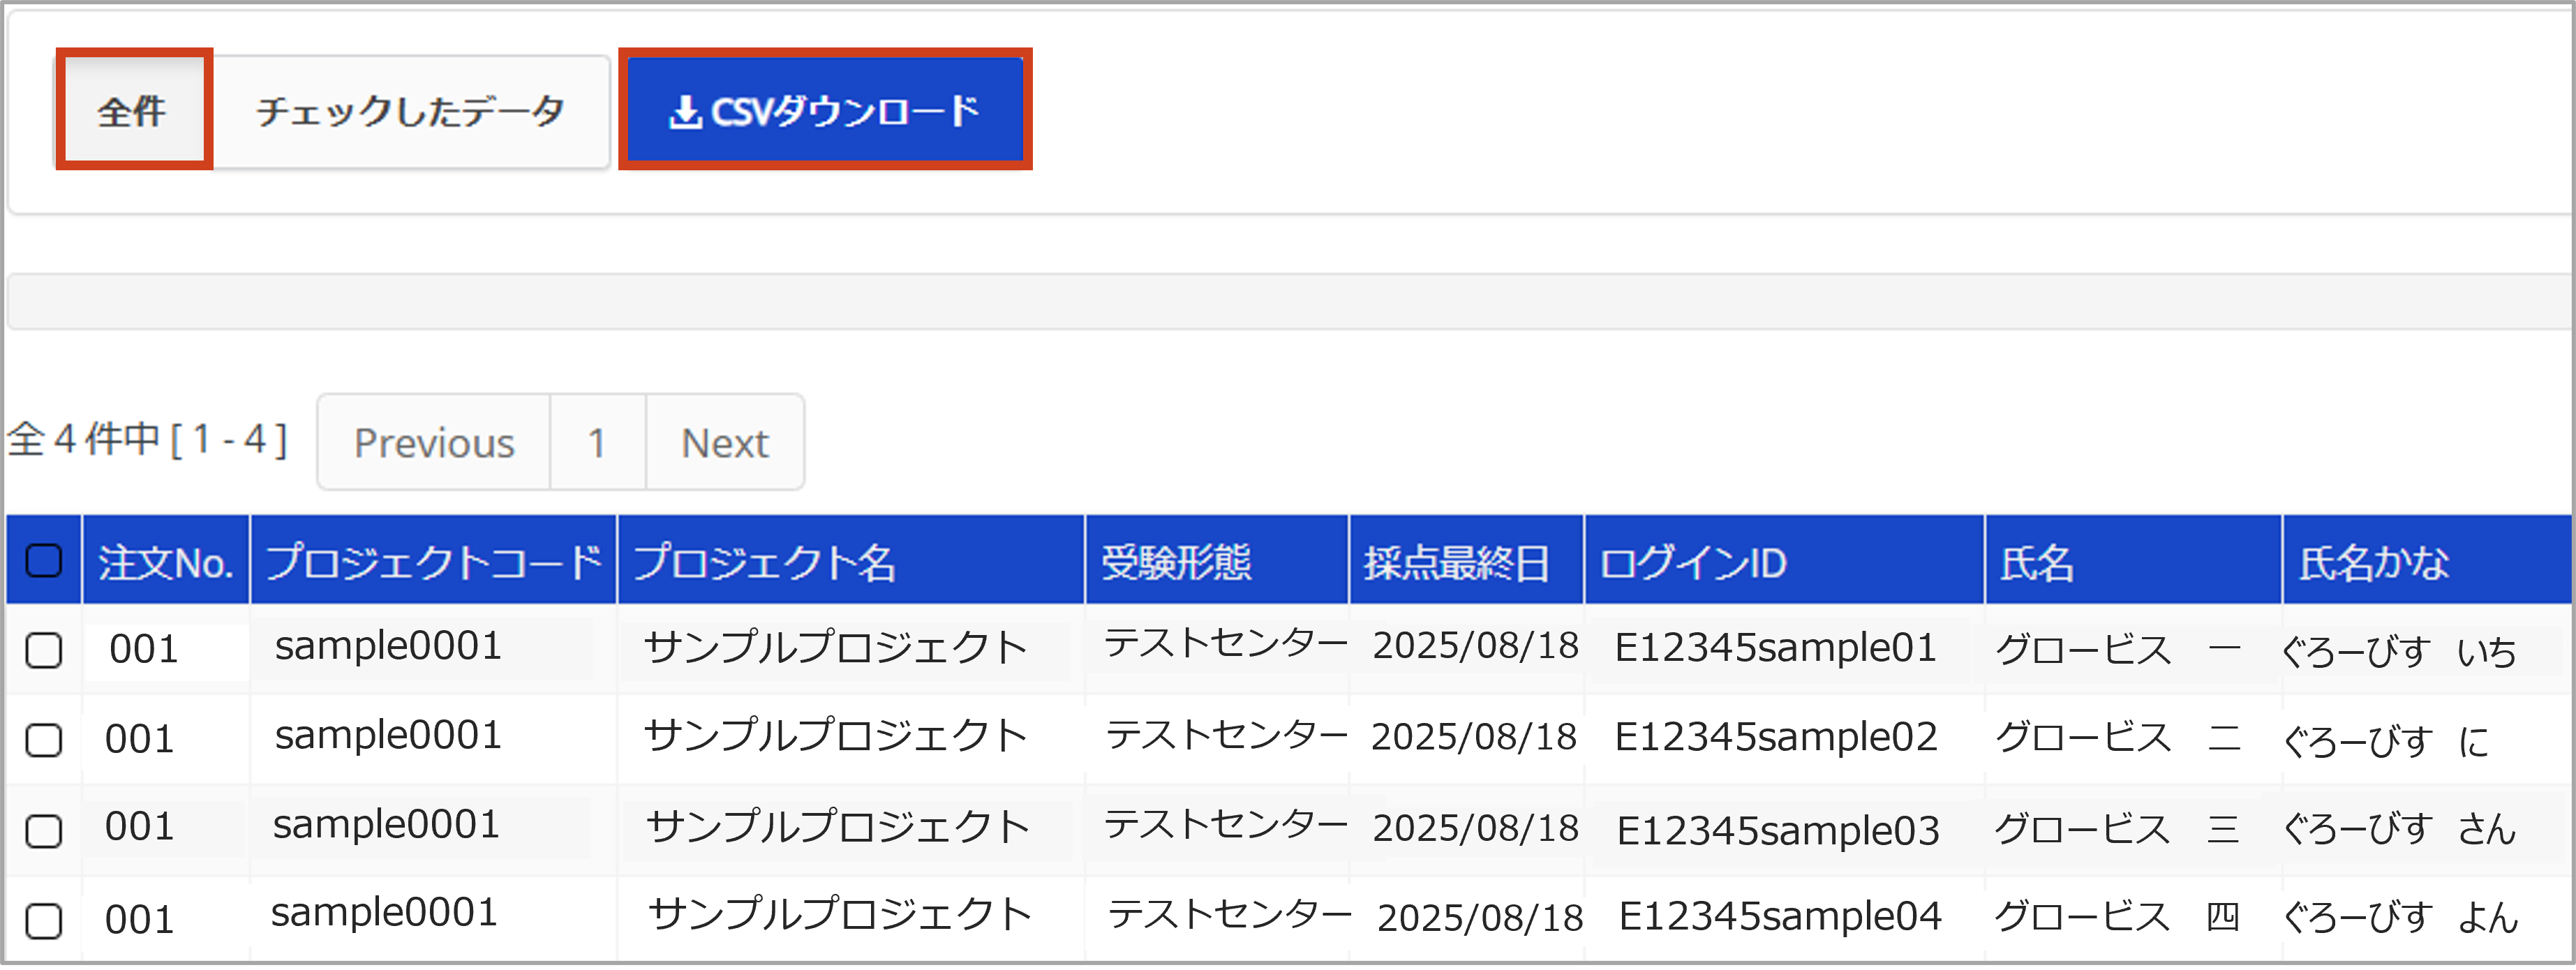This screenshot has height=970, width=2576.
Task: Click order number 001 in the E12345sample01 row
Action: pos(144,651)
